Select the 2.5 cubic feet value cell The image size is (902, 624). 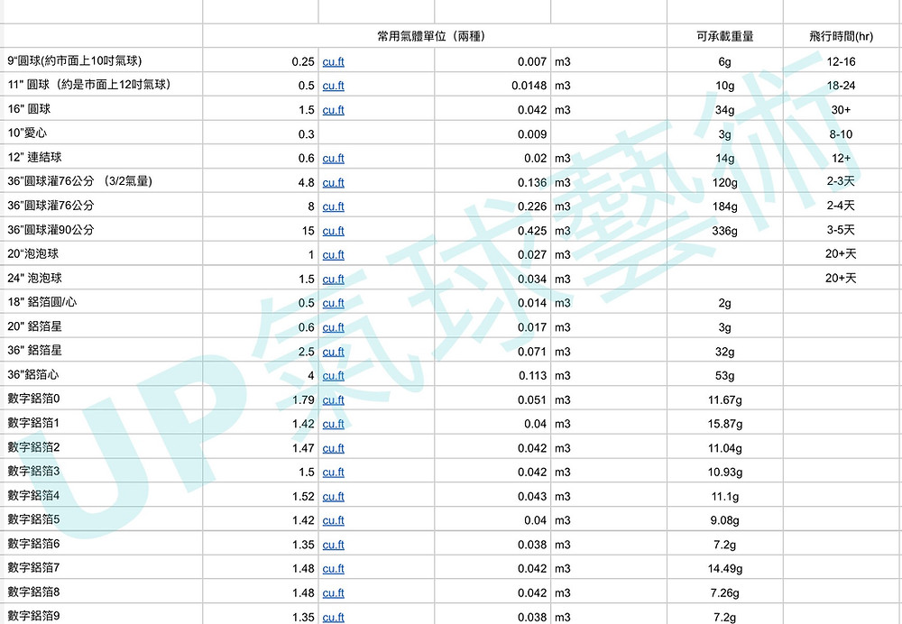pyautogui.click(x=261, y=350)
